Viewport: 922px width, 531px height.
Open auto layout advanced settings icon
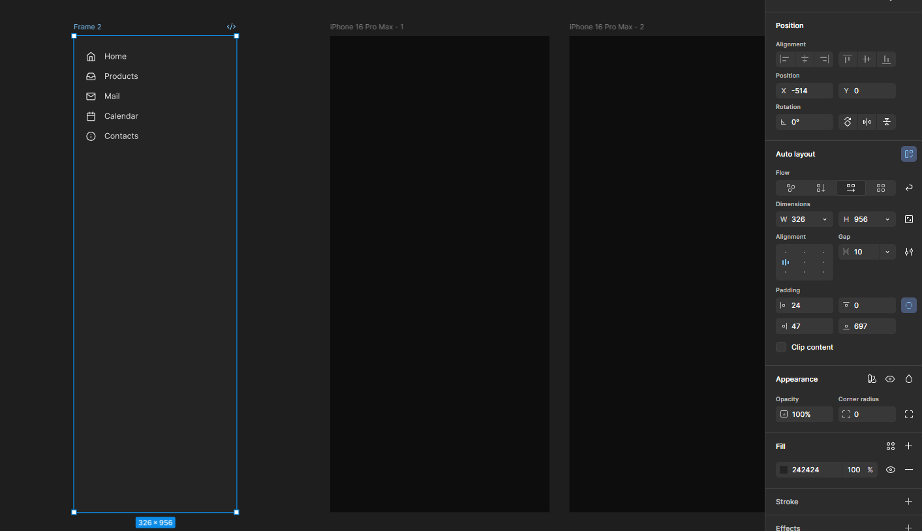pyautogui.click(x=908, y=252)
